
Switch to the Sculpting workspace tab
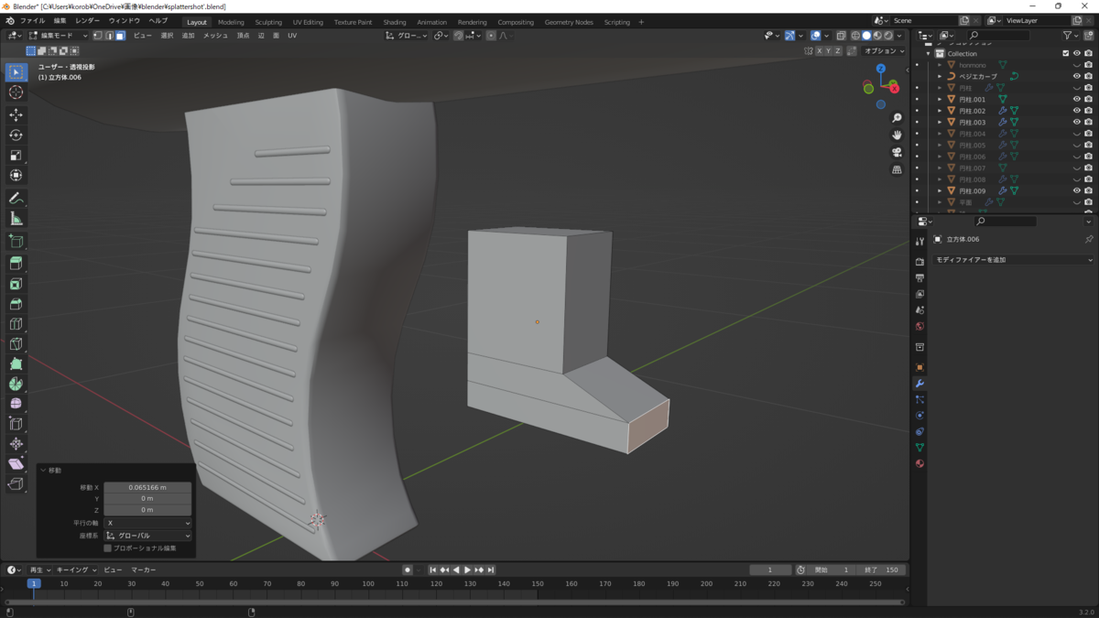[268, 22]
